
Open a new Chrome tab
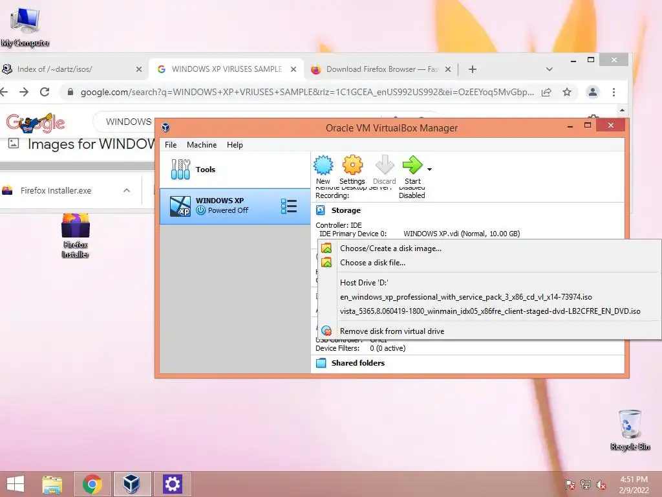click(473, 69)
